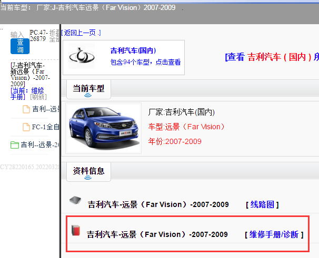Click the 厂家:吉利汽车(国内) text
This screenshot has height=258, width=319.
tap(182, 112)
